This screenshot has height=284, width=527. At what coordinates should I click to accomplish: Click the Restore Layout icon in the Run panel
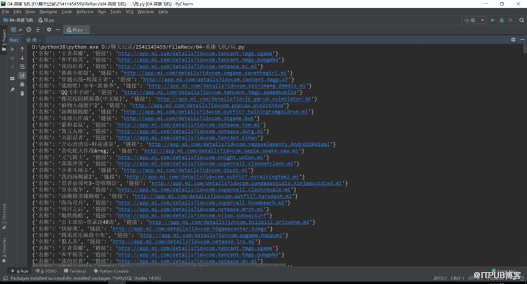12,79
